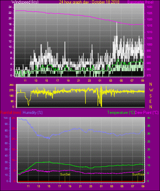160x191 pixels.
Task: Click the 1030 barometer scale value
Action: [x=149, y=7]
